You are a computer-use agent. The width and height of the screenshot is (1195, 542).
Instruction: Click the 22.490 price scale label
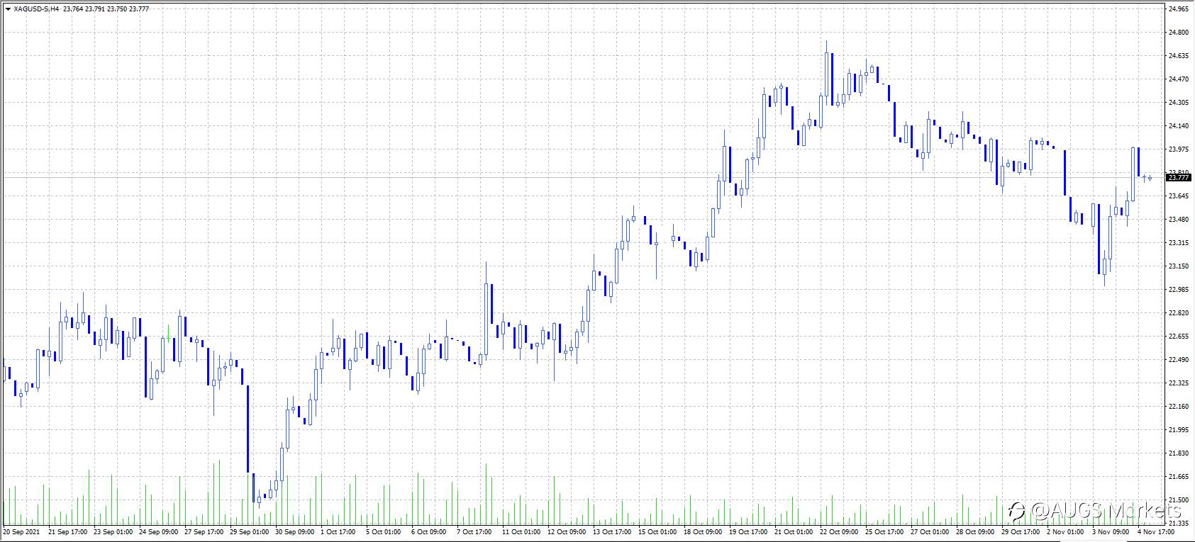(x=1178, y=360)
